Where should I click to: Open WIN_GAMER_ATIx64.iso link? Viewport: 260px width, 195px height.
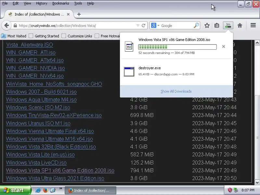(x=35, y=60)
